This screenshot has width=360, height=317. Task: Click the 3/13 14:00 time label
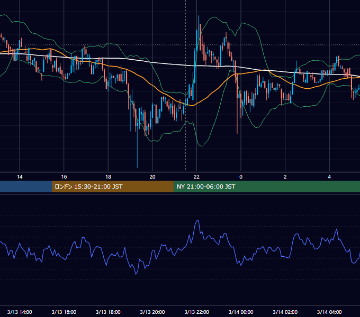coord(20,312)
